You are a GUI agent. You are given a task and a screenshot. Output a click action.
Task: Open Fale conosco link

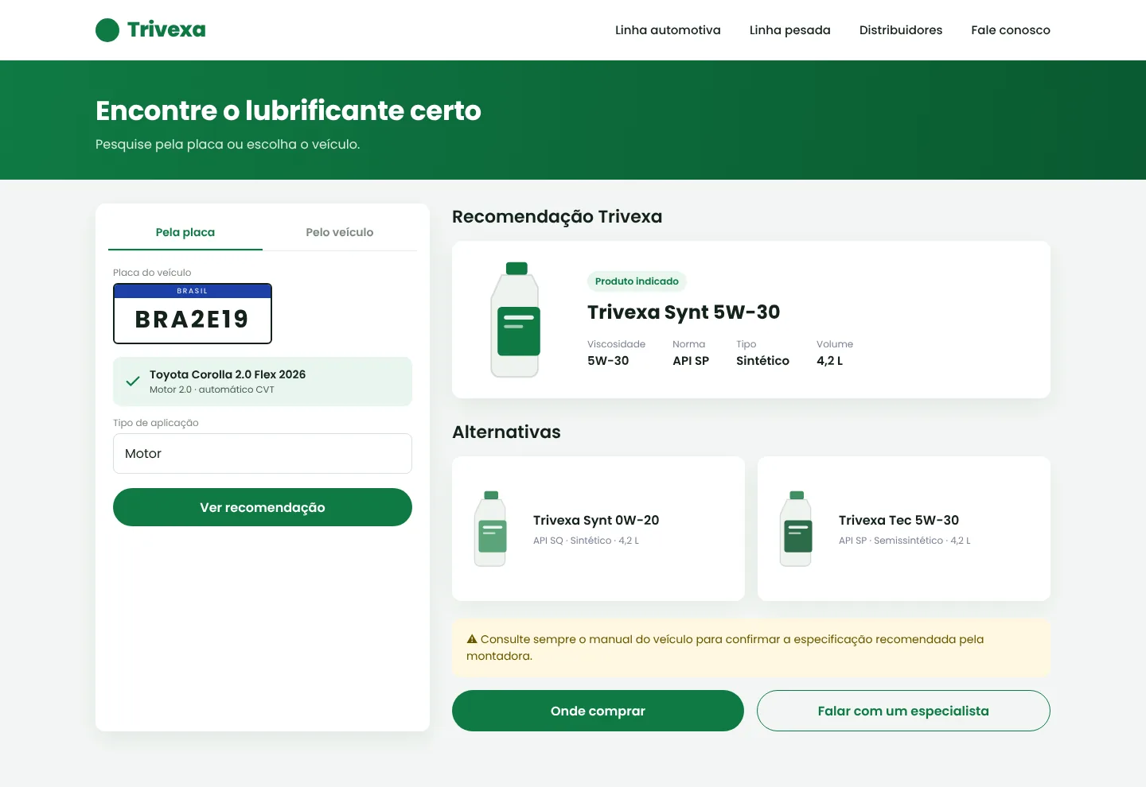[x=1011, y=30]
